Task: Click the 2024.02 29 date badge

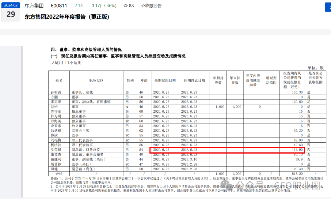Action: point(11,12)
